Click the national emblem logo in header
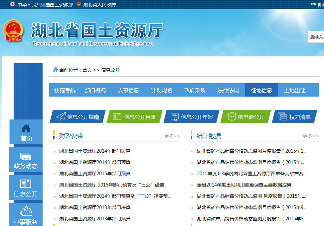The image size is (324, 226). [x=14, y=31]
